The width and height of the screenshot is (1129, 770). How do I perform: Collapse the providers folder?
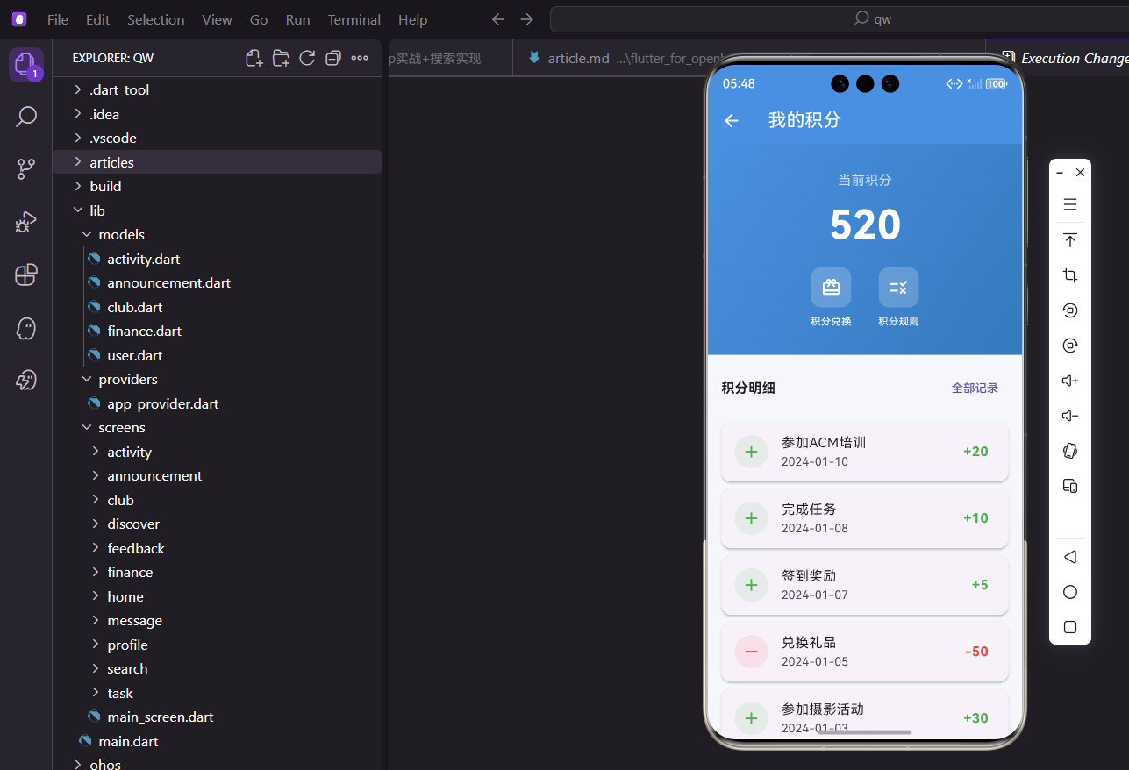217,379
